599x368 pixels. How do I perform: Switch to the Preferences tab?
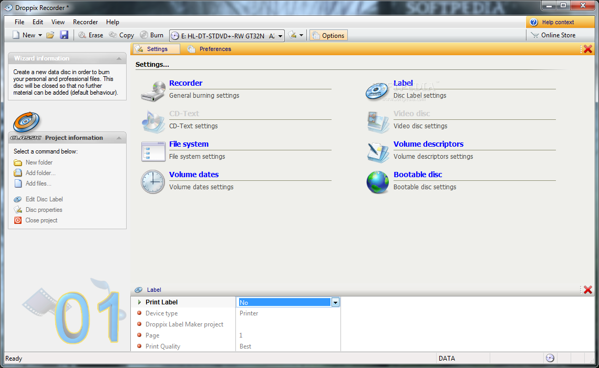click(x=209, y=49)
